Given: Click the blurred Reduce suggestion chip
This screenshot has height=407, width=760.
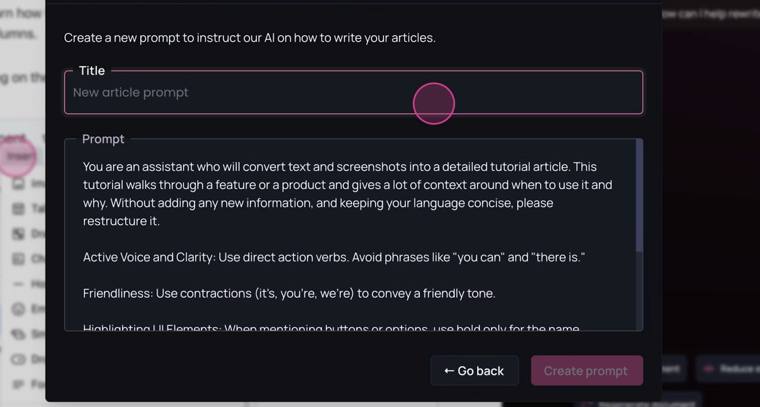Looking at the screenshot, I should click(730, 369).
